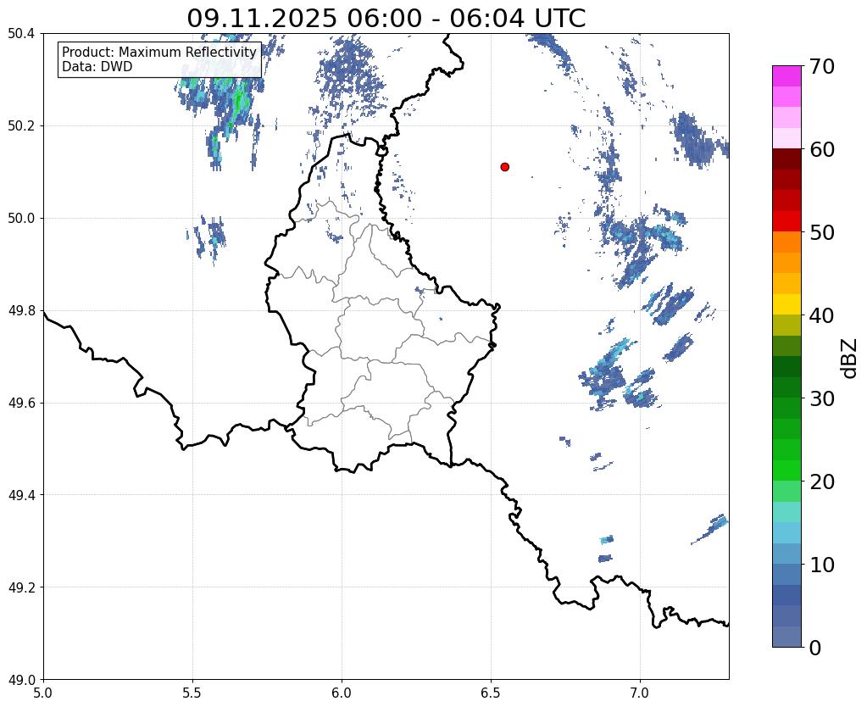Click the longitude label 7.0
The width and height of the screenshot is (867, 707).
[x=641, y=693]
